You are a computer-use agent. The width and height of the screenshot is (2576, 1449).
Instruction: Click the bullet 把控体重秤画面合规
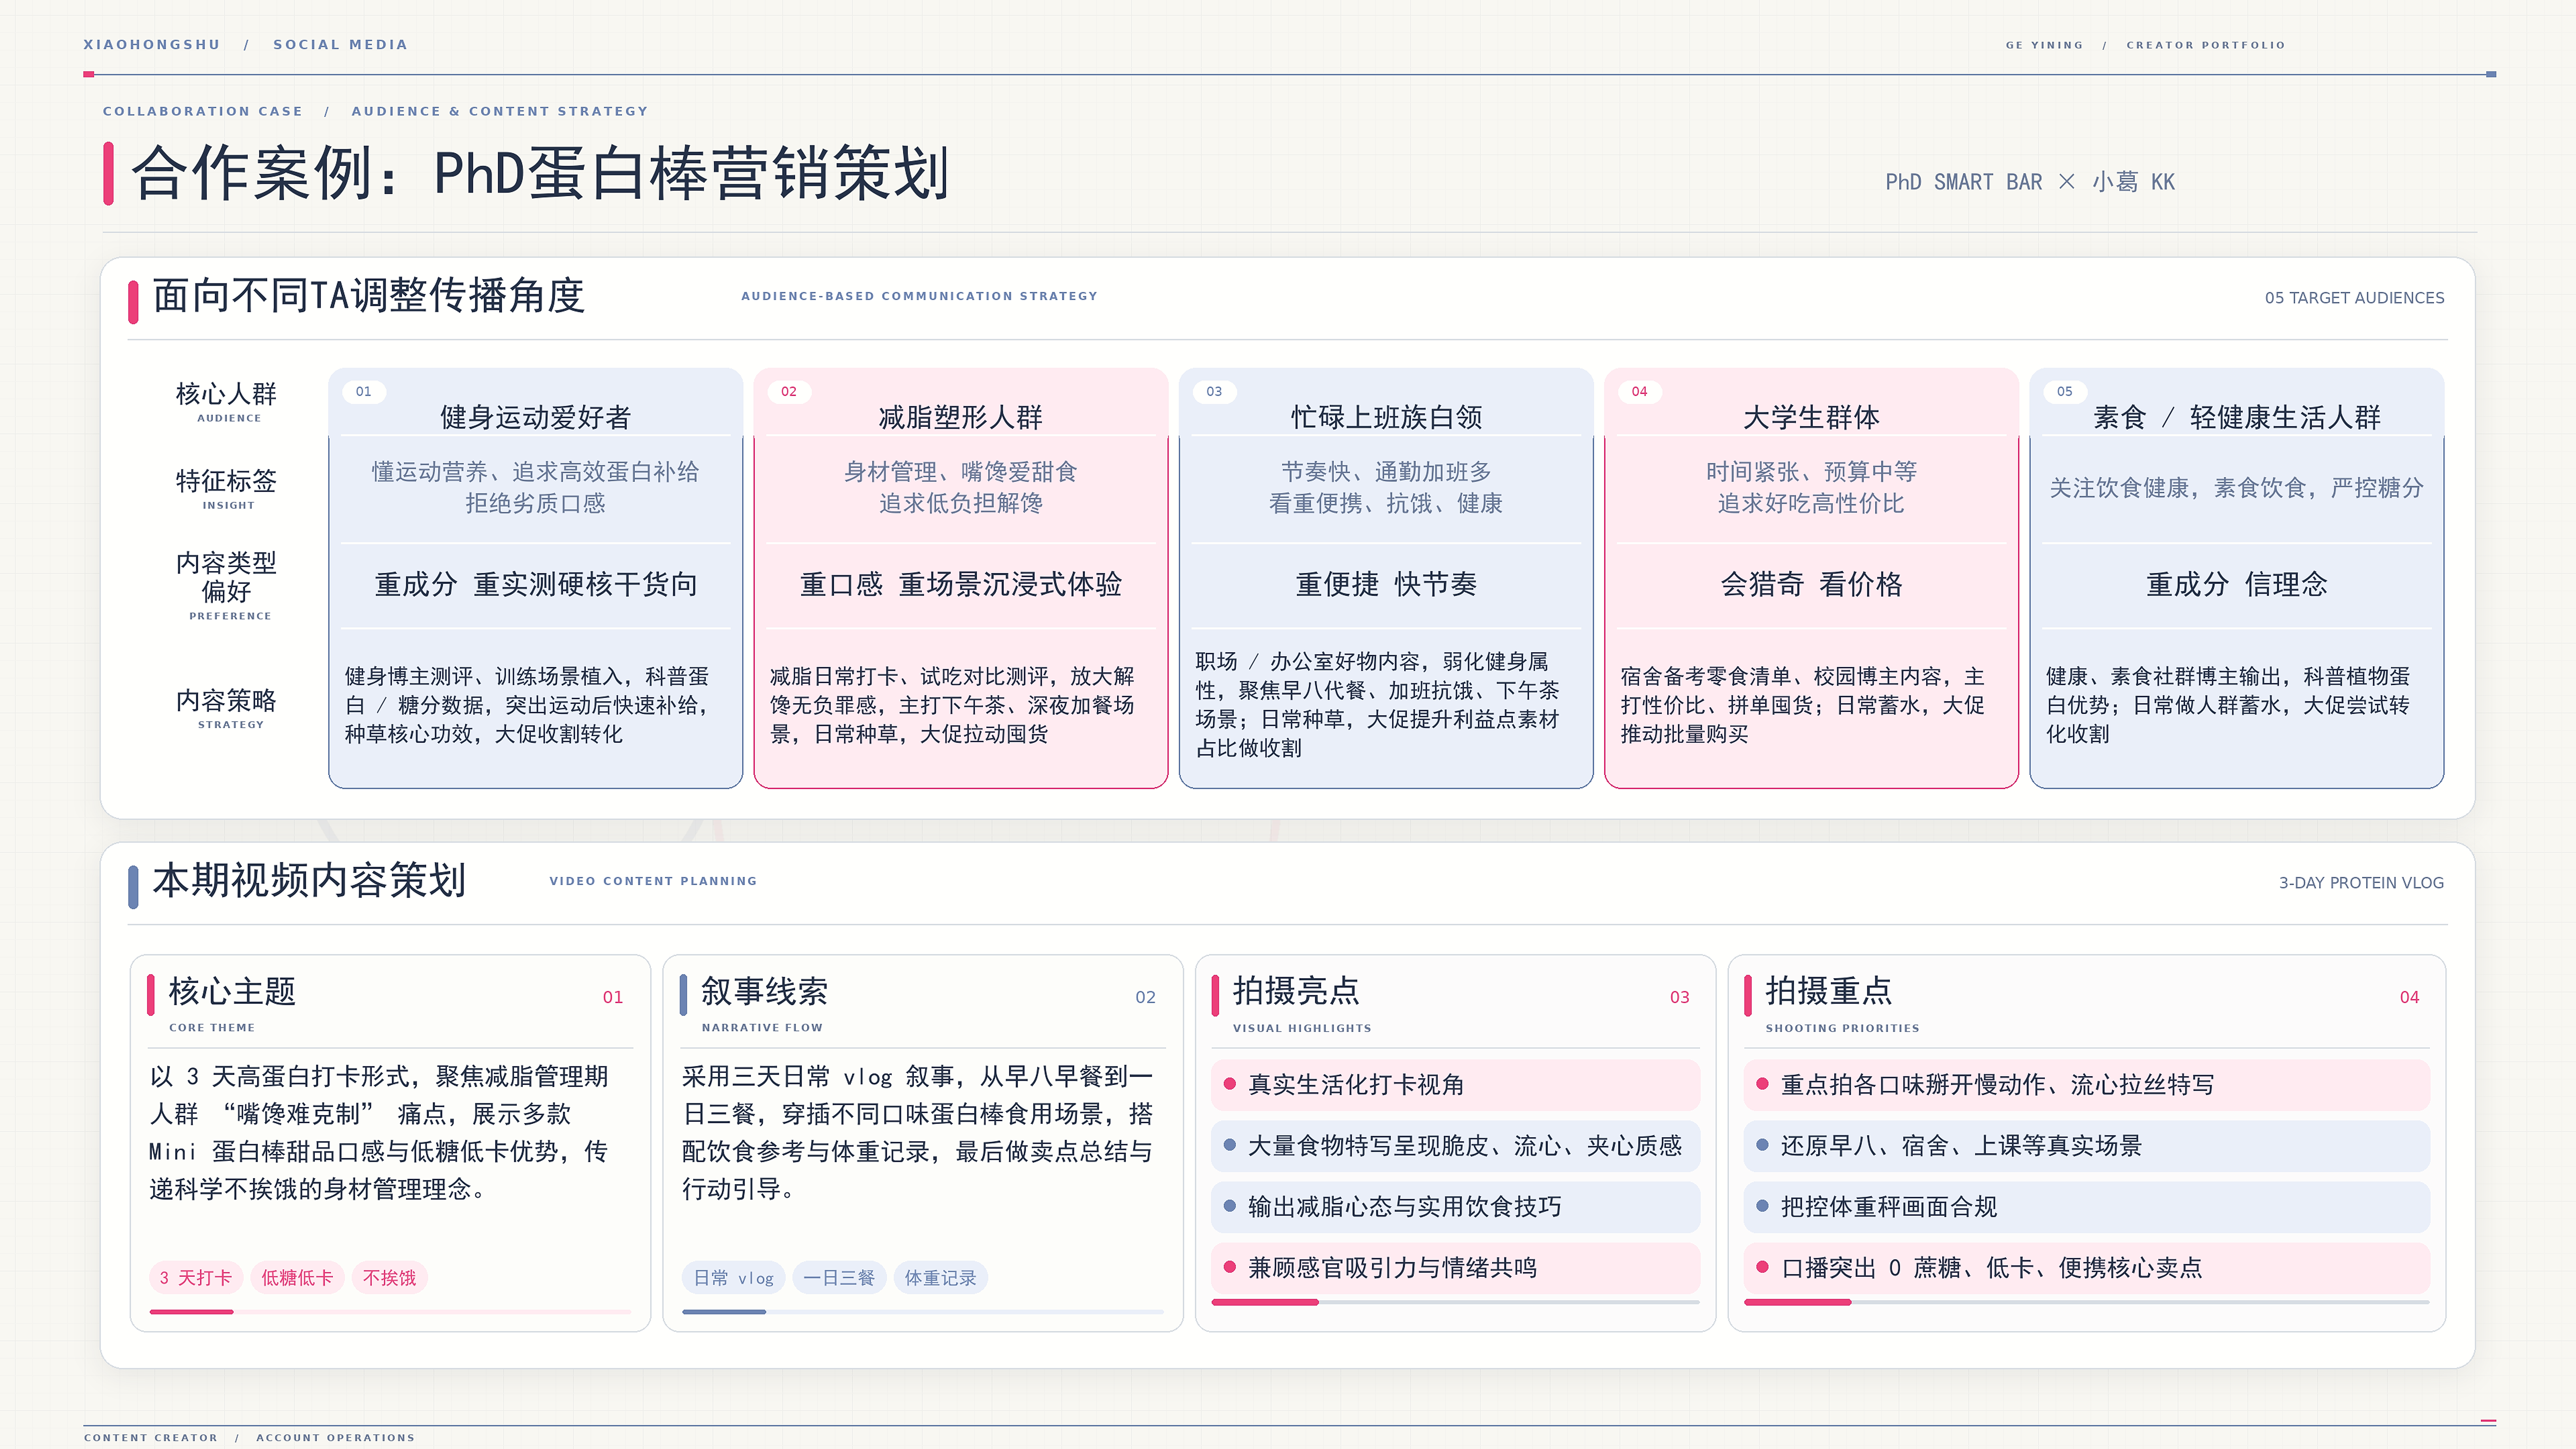[2087, 1207]
